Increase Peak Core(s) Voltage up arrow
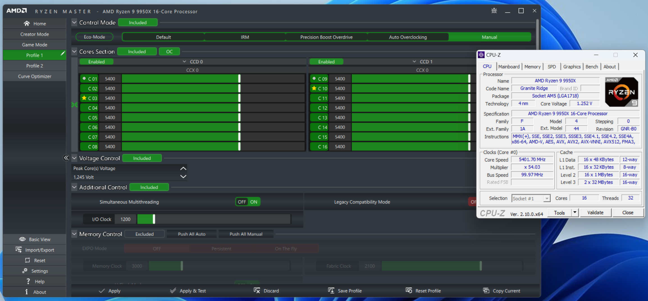 coord(183,168)
